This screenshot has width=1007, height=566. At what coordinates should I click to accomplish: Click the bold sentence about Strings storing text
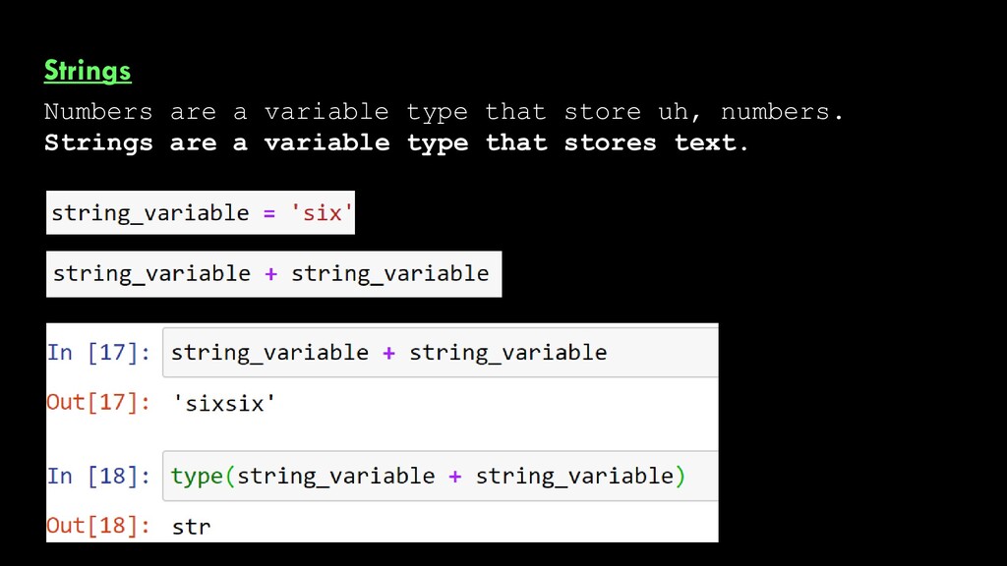(396, 142)
